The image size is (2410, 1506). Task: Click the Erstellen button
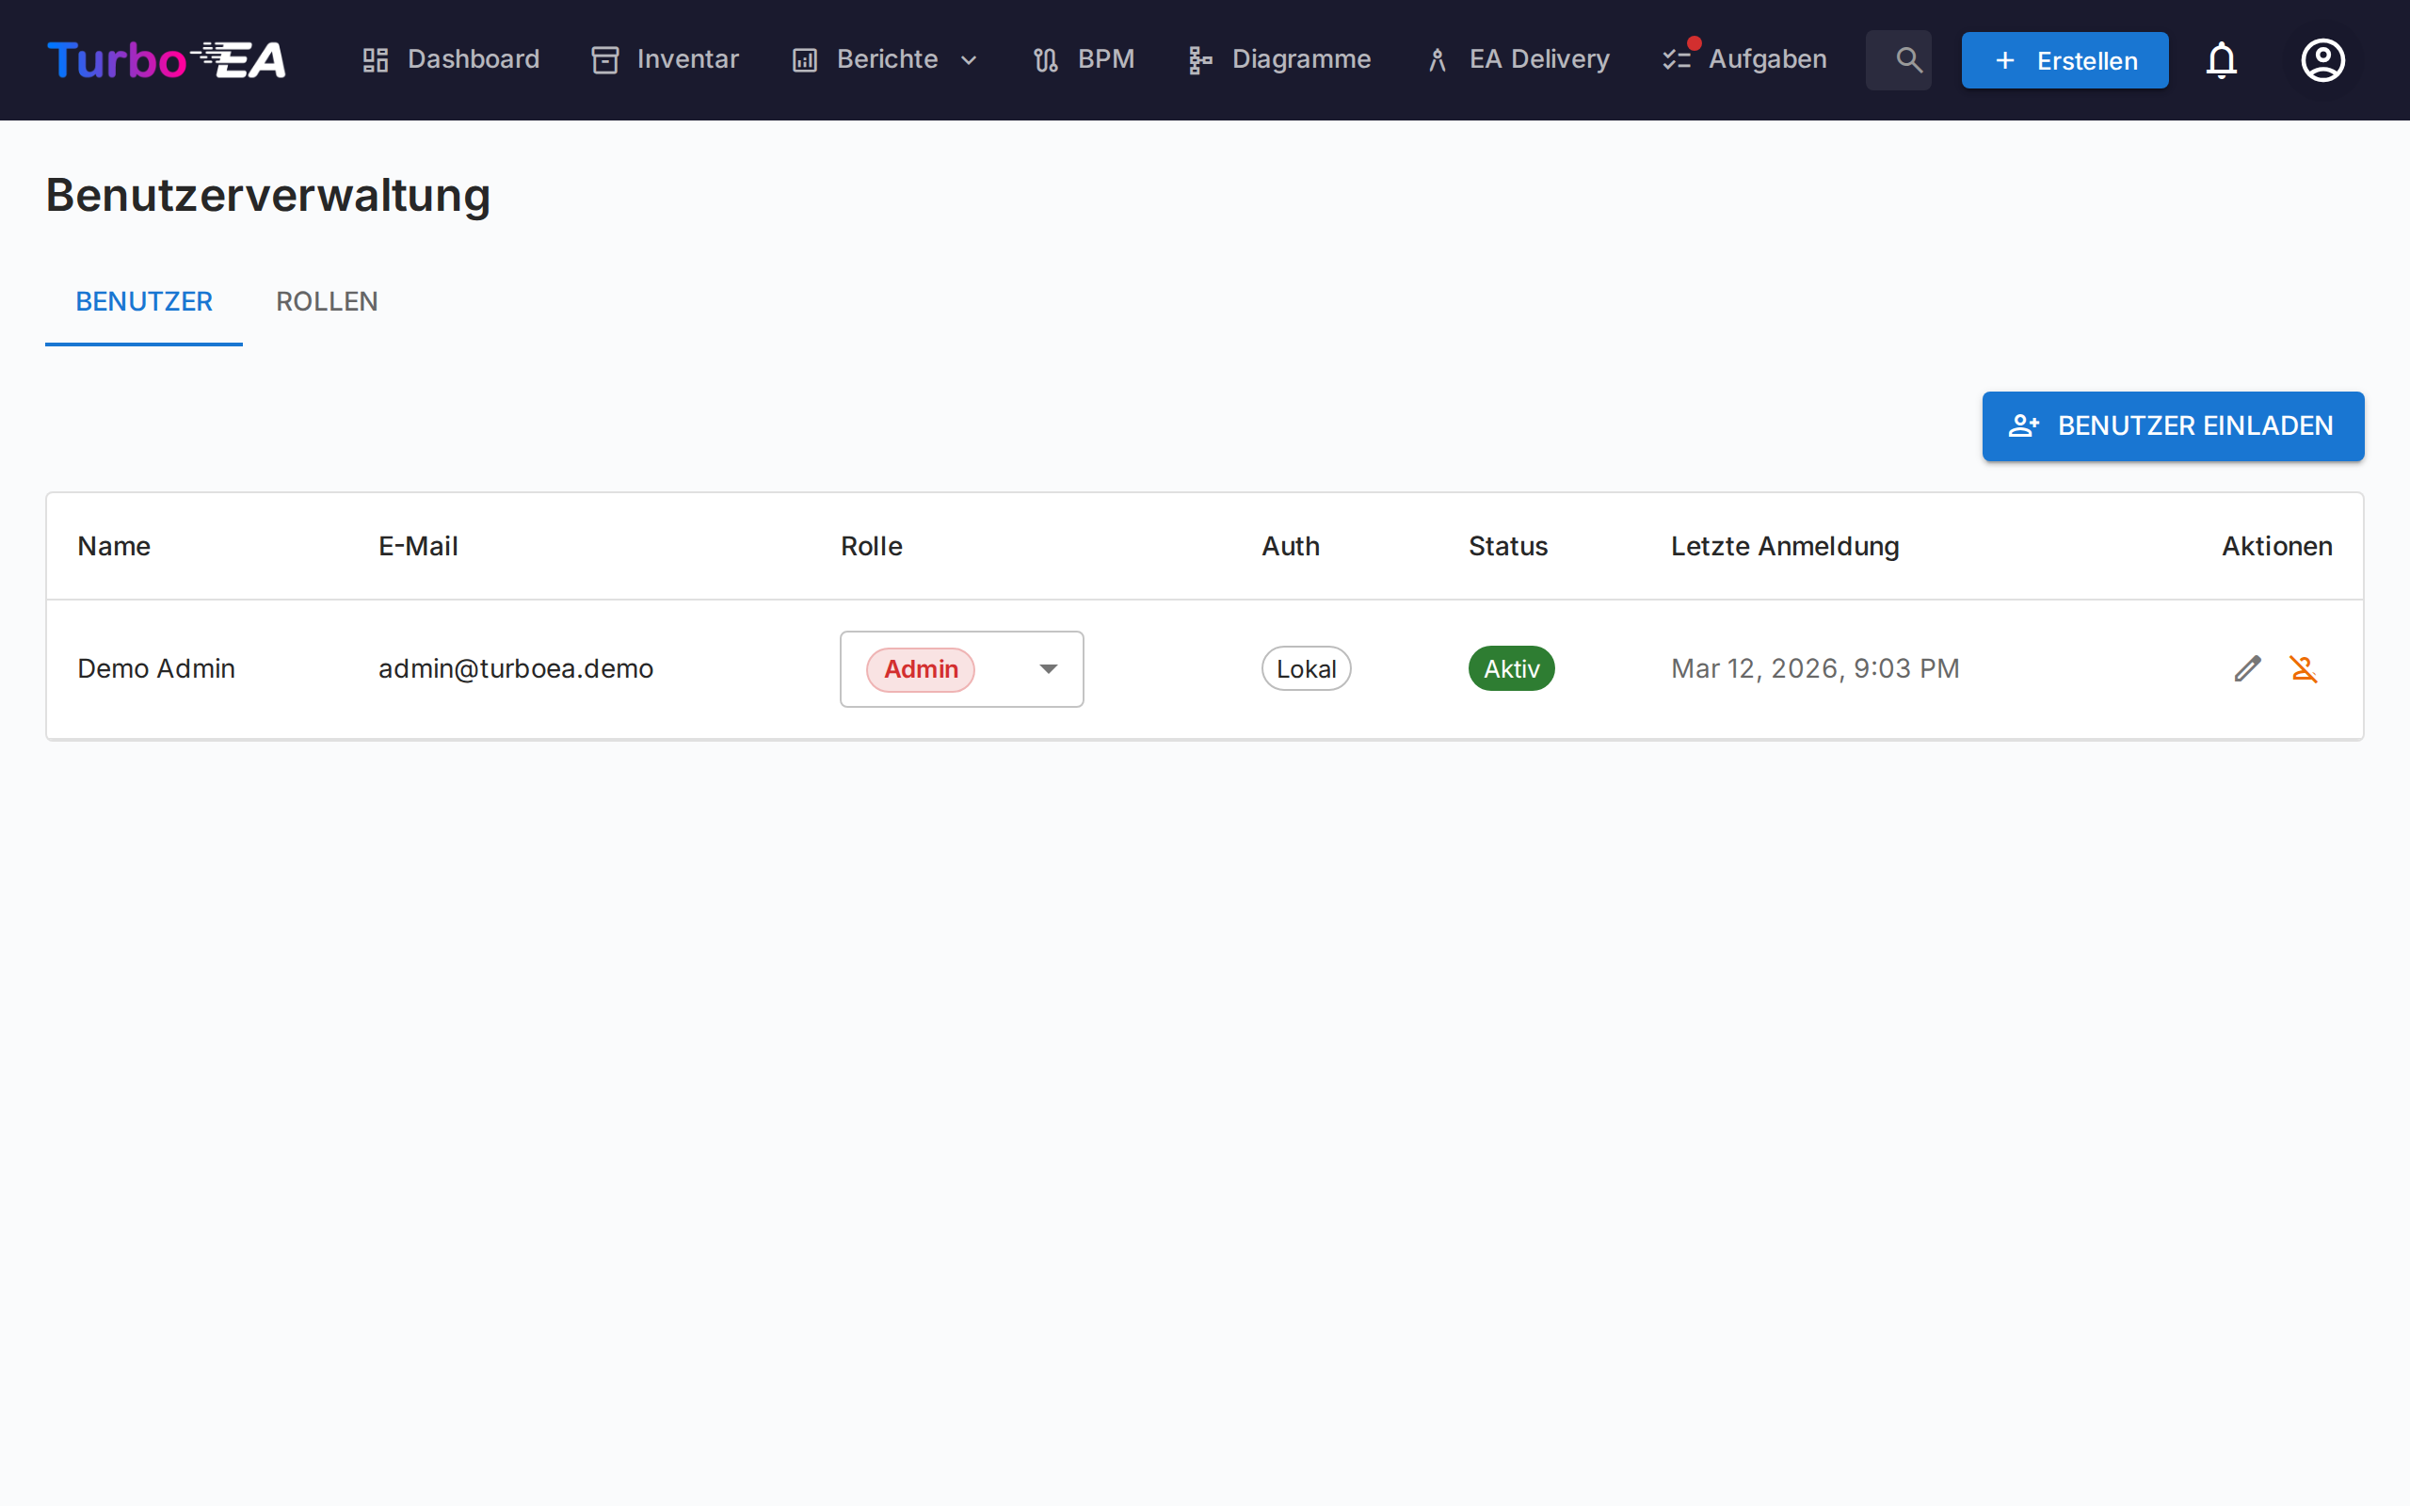(2065, 59)
